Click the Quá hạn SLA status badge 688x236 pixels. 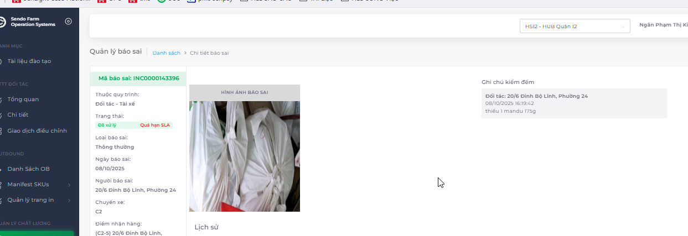pyautogui.click(x=155, y=125)
